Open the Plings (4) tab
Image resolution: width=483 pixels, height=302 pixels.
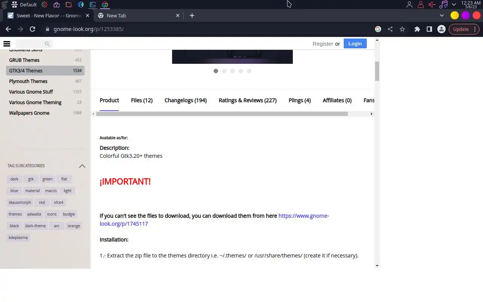300,100
